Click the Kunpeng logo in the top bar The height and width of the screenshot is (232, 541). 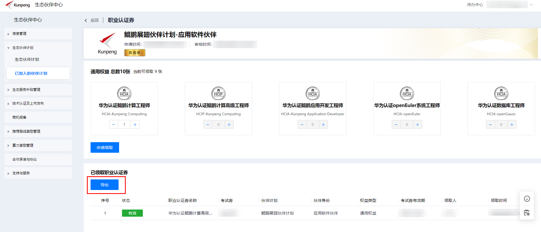[x=17, y=5]
